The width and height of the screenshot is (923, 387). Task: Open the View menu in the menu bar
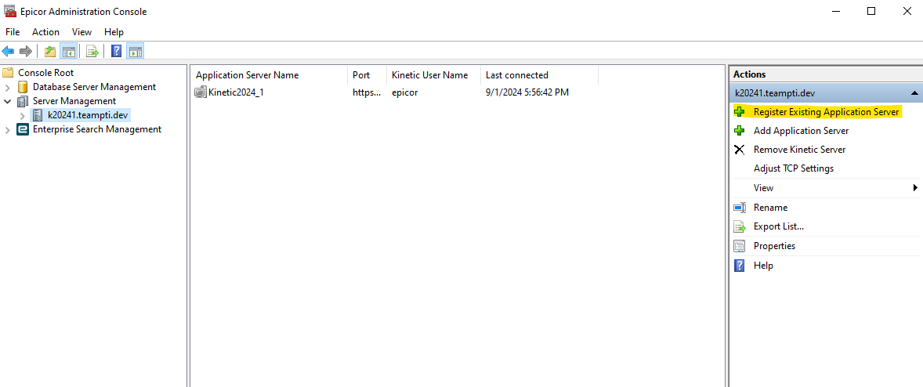click(81, 32)
